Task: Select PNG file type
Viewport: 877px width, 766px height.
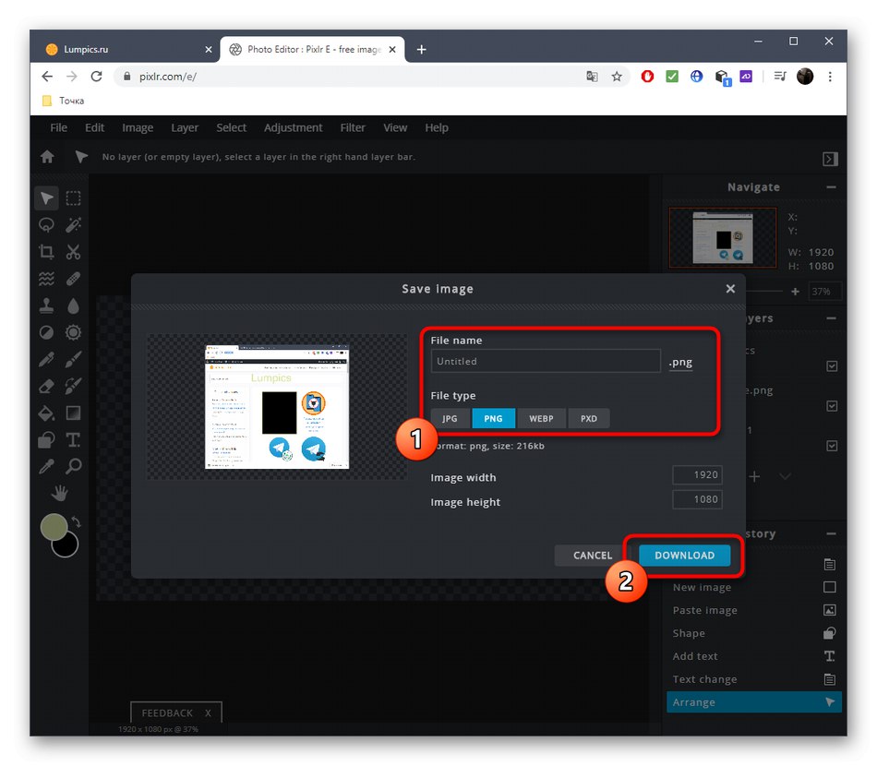Action: click(x=493, y=418)
